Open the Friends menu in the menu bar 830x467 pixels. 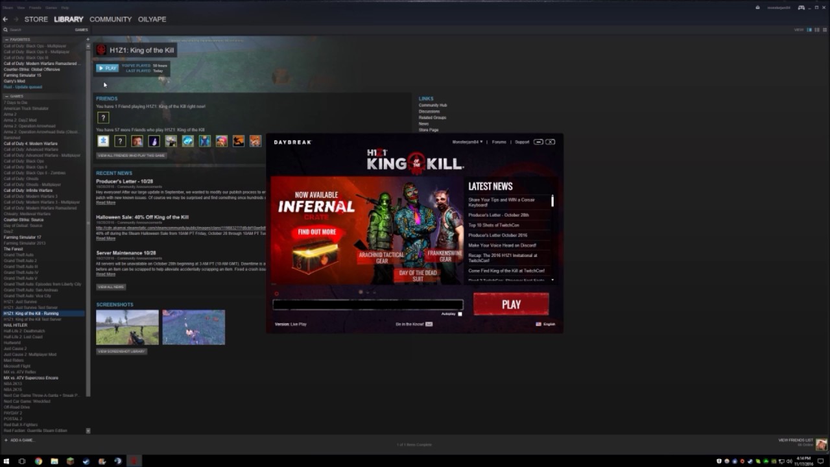[x=35, y=7]
